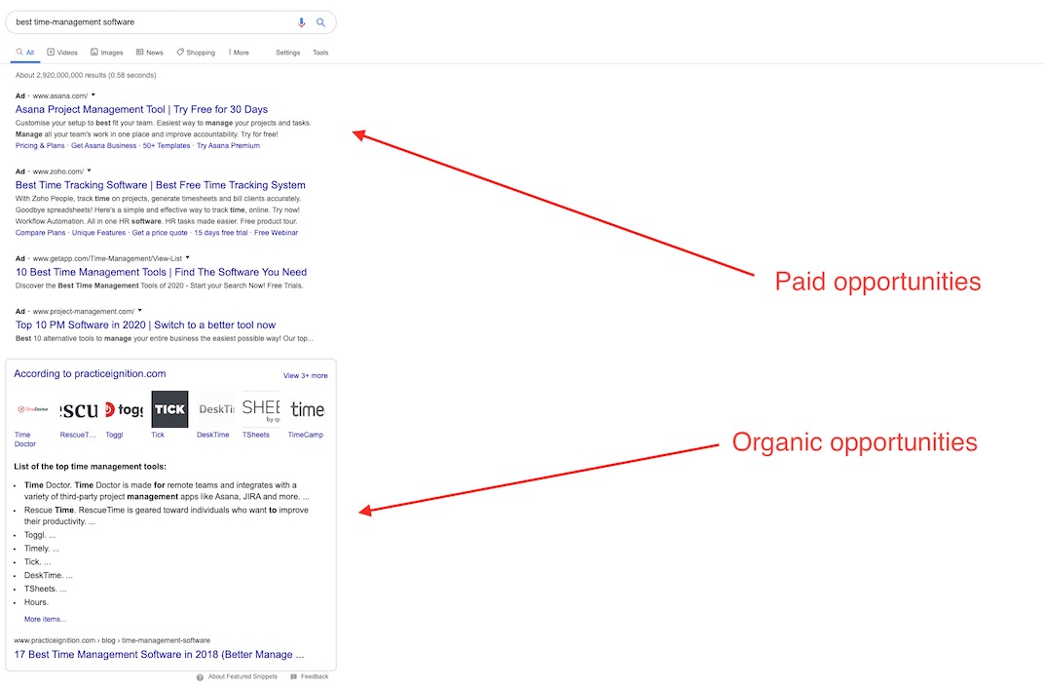Image resolution: width=1045 pixels, height=688 pixels.
Task: Click the Toggl caption link
Action: click(114, 435)
